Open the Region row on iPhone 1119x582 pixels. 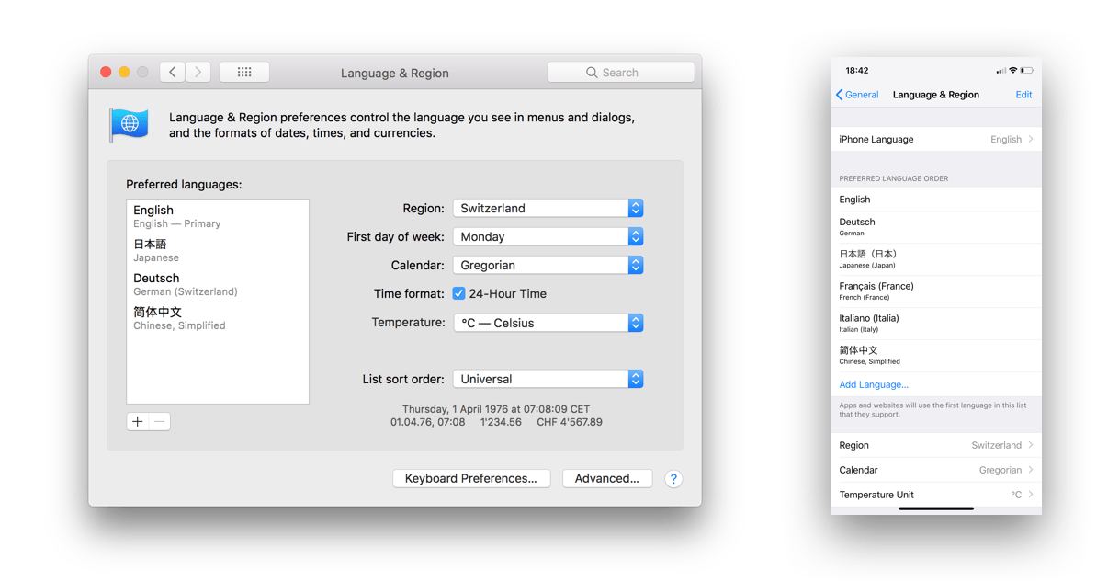click(x=936, y=445)
